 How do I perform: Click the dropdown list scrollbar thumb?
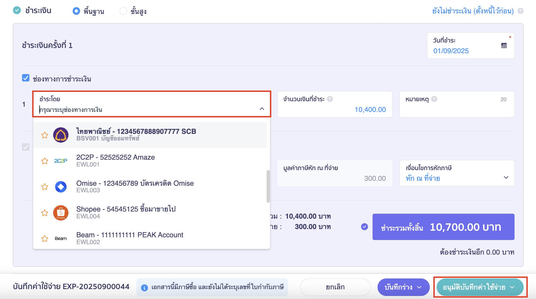(x=268, y=187)
